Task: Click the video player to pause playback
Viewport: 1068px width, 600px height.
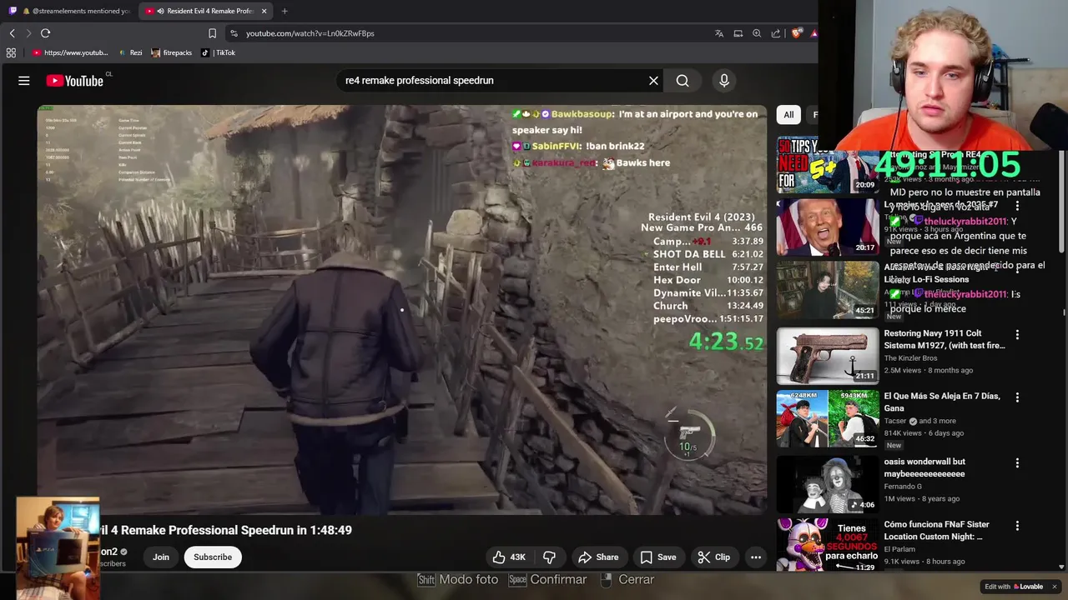Action: [x=401, y=309]
